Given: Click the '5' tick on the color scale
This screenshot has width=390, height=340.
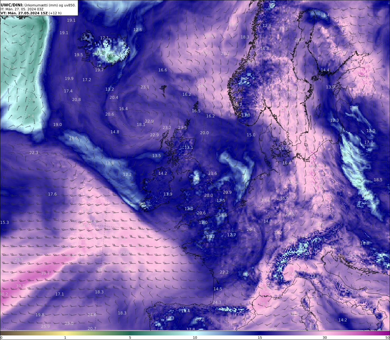Looking at the screenshot, I should point(130,338).
